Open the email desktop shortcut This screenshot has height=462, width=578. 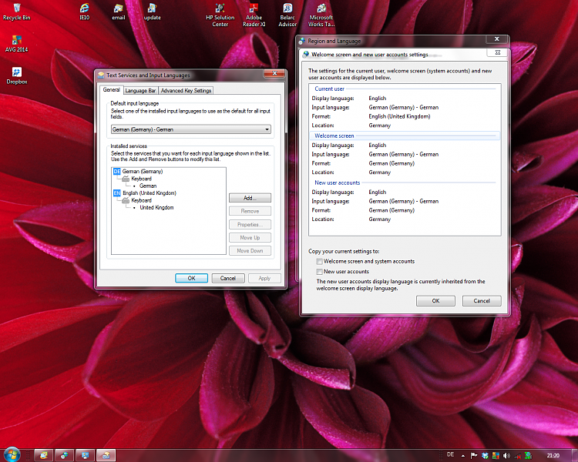coord(119,12)
